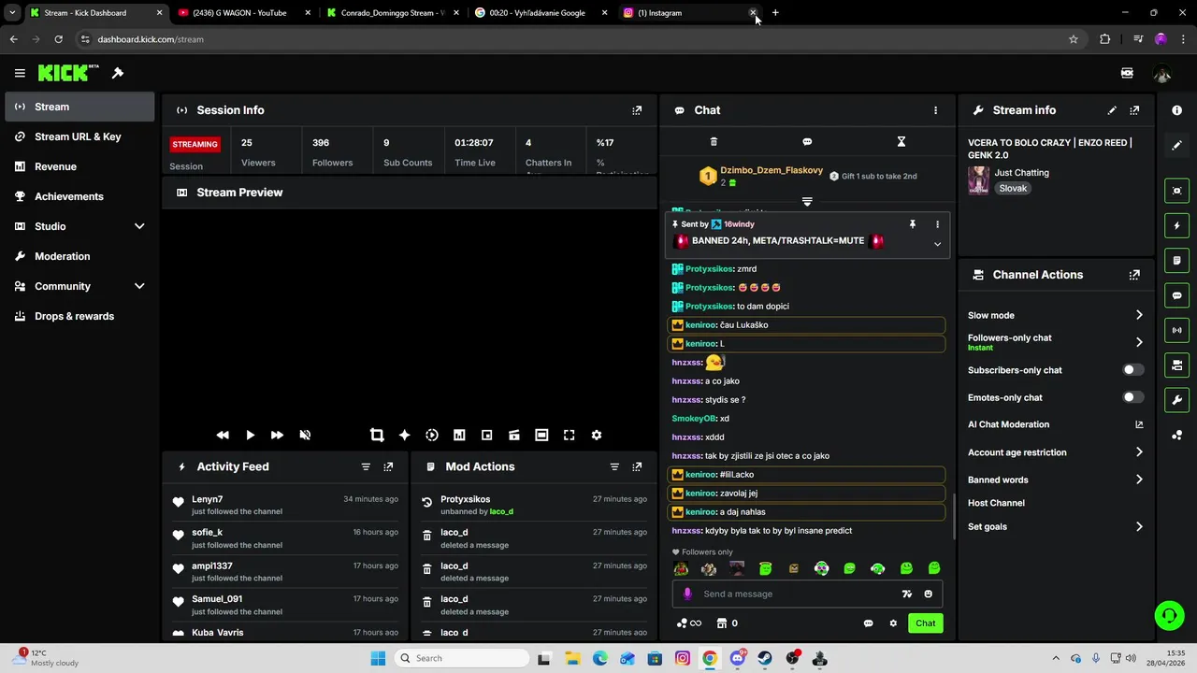Open pinned message three-dot options
The image size is (1197, 673).
[937, 224]
